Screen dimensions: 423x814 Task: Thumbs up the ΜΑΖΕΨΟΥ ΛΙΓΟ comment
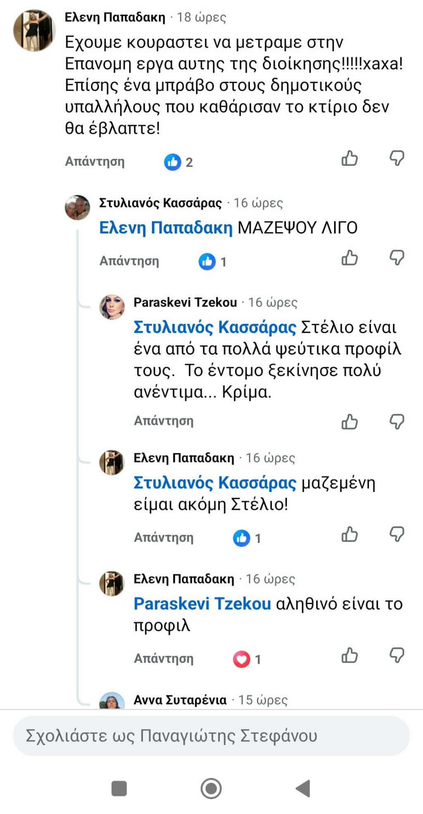tap(349, 258)
